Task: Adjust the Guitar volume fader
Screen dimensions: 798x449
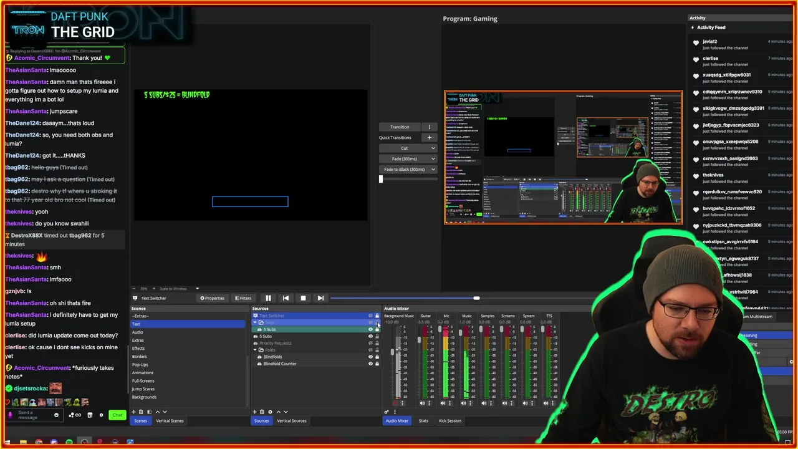Action: tap(419, 340)
